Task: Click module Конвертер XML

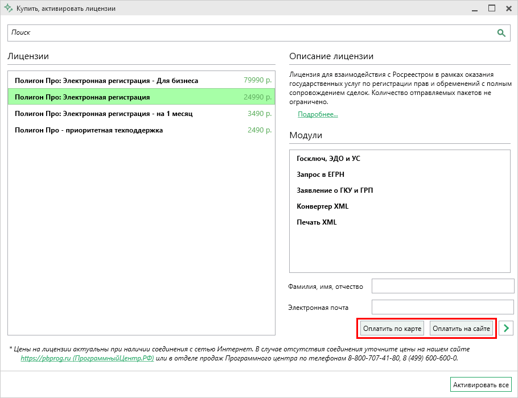Action: click(x=322, y=206)
